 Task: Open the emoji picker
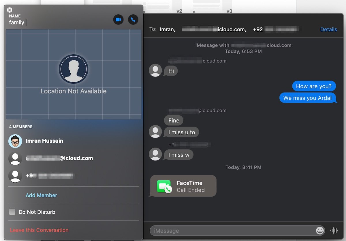coord(320,230)
